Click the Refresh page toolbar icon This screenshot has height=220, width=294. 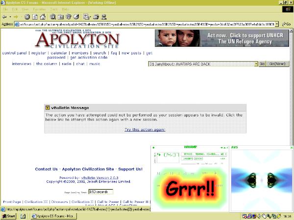(34, 17)
